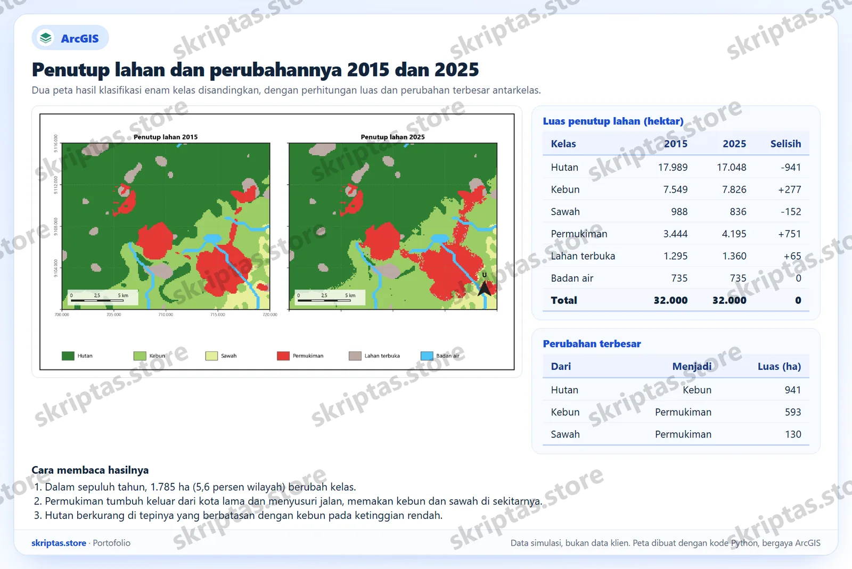Select the Sawah pale yellow legend swatch
This screenshot has height=569, width=852.
(211, 356)
